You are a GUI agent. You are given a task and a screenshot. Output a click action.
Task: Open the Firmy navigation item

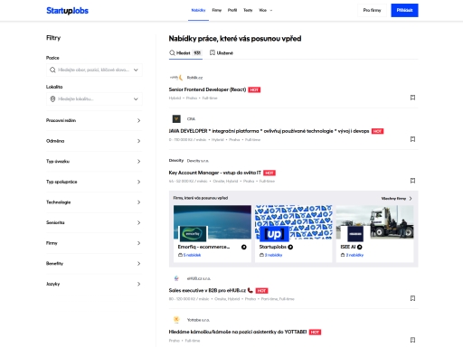click(217, 10)
